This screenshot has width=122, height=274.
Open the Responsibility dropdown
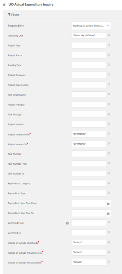coord(91,26)
